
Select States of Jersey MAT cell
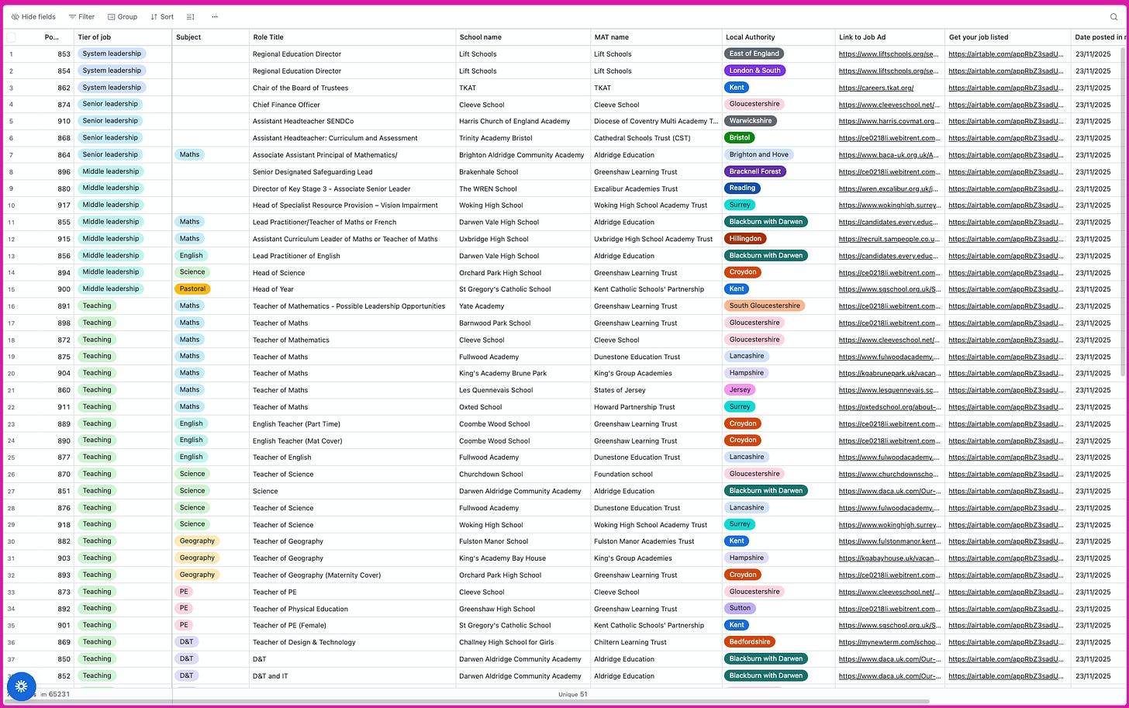pos(656,390)
